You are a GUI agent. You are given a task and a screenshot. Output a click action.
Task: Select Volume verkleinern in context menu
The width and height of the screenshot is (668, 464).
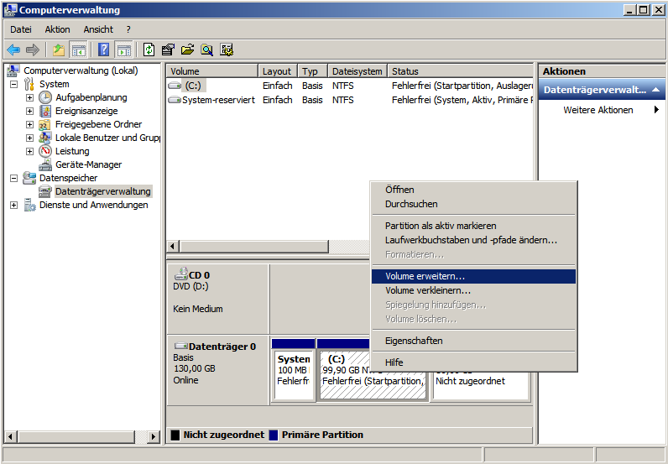pyautogui.click(x=428, y=290)
